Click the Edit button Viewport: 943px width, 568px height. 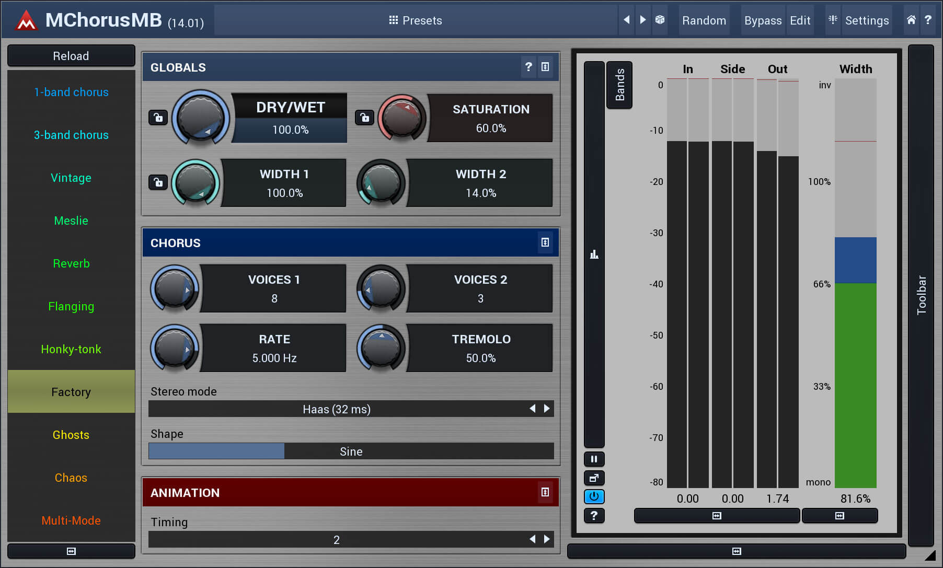(800, 20)
